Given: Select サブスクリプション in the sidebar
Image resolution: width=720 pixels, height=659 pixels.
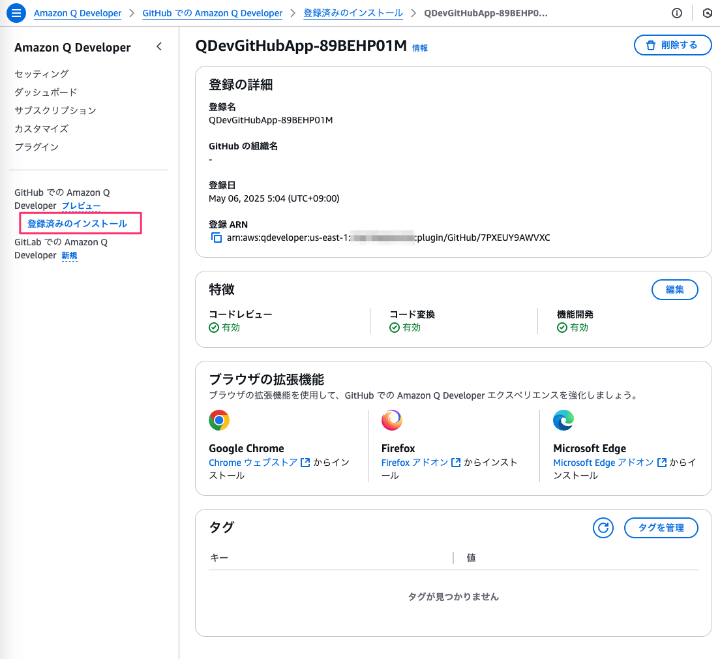Looking at the screenshot, I should point(55,110).
